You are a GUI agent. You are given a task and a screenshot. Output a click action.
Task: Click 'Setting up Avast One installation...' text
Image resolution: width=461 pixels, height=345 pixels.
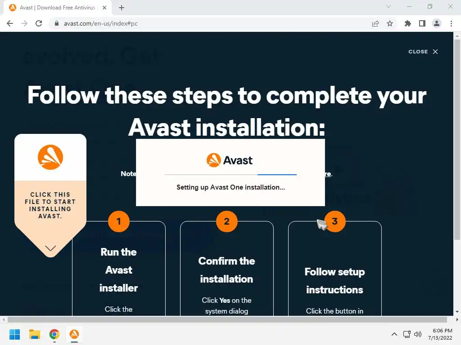pos(230,187)
